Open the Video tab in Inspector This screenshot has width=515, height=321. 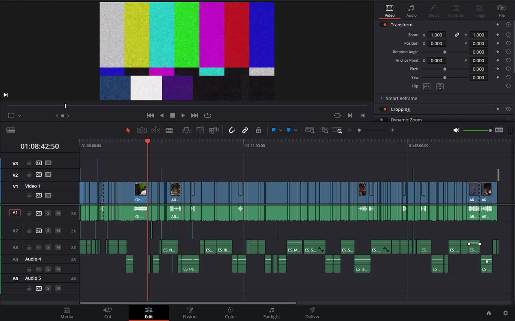pyautogui.click(x=390, y=11)
